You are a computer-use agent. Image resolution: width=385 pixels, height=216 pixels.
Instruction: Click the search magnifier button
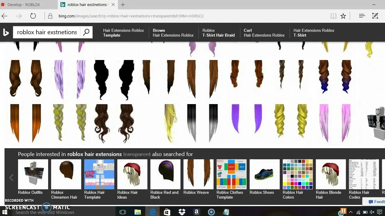tap(86, 32)
